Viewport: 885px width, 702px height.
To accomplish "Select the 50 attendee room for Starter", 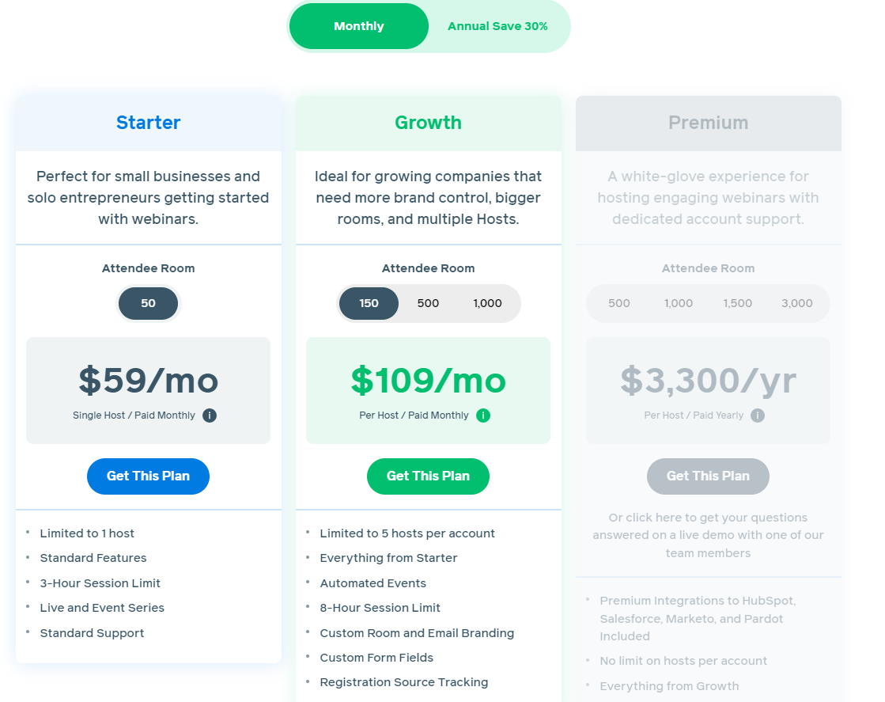I will pyautogui.click(x=149, y=303).
